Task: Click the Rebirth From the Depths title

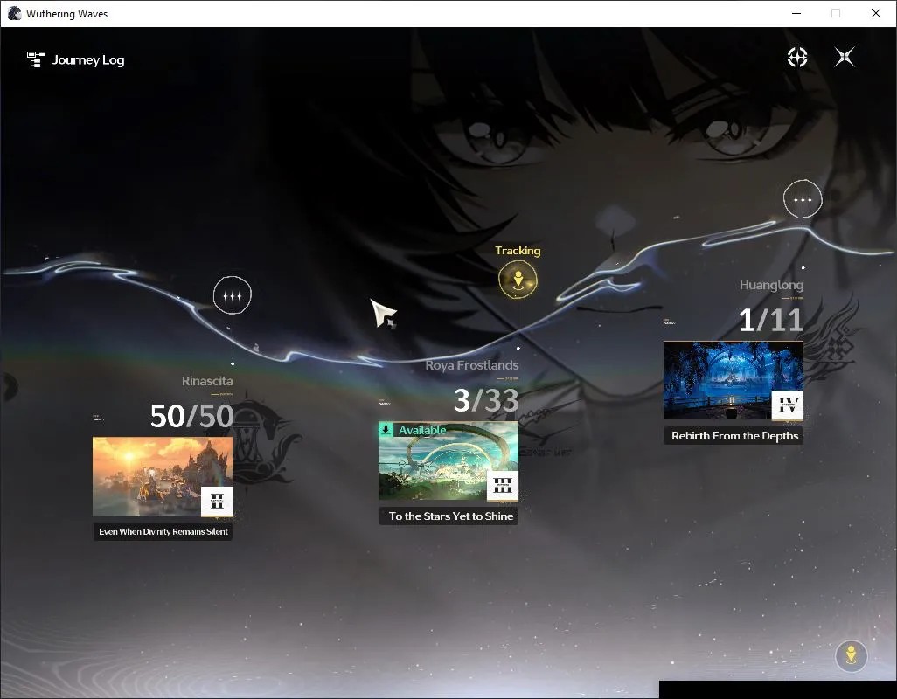Action: coord(734,435)
